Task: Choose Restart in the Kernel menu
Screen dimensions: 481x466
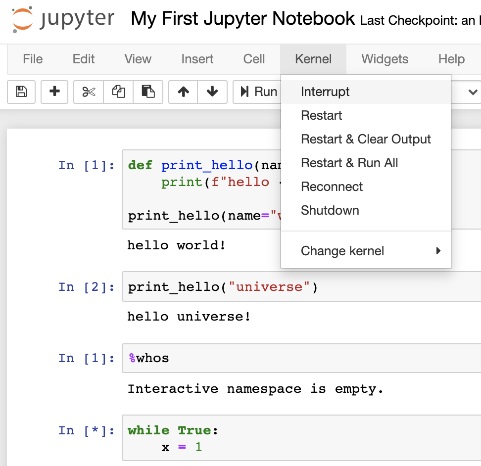Action: 366,116
